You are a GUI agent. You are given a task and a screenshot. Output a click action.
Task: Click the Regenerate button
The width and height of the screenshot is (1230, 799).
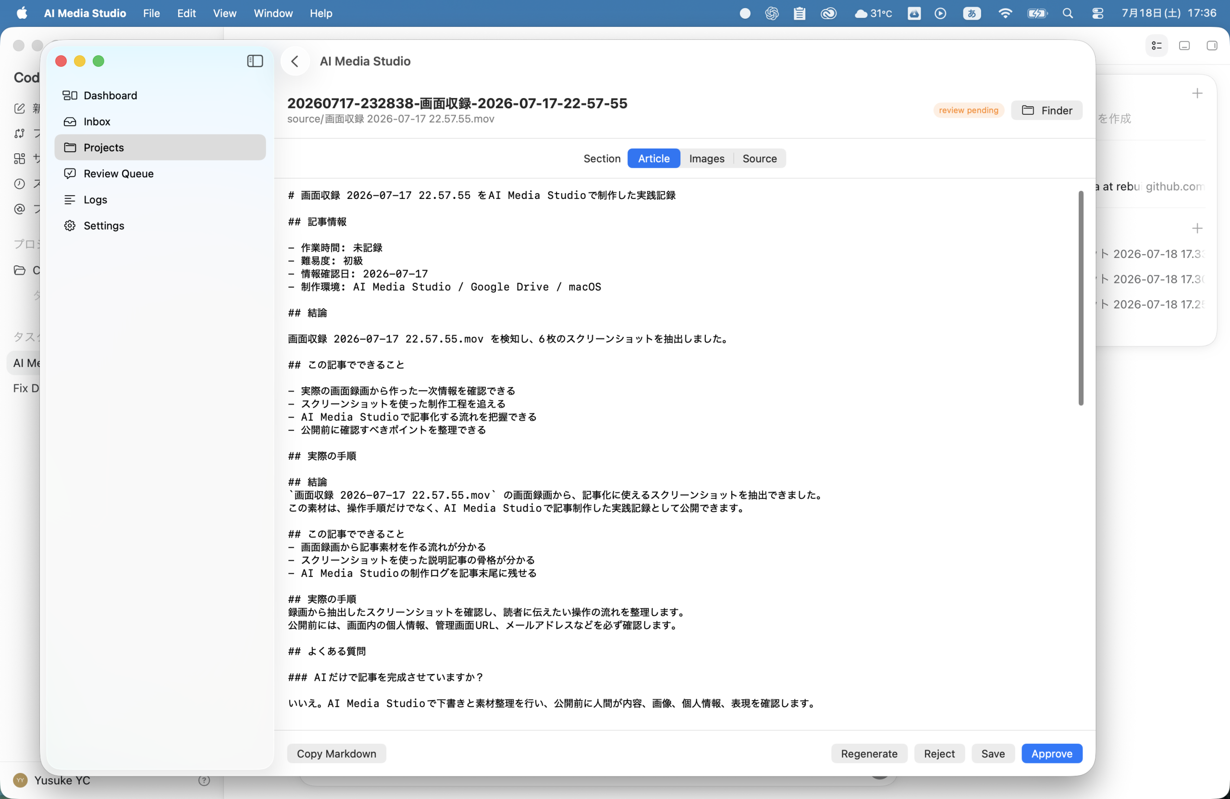[869, 753]
